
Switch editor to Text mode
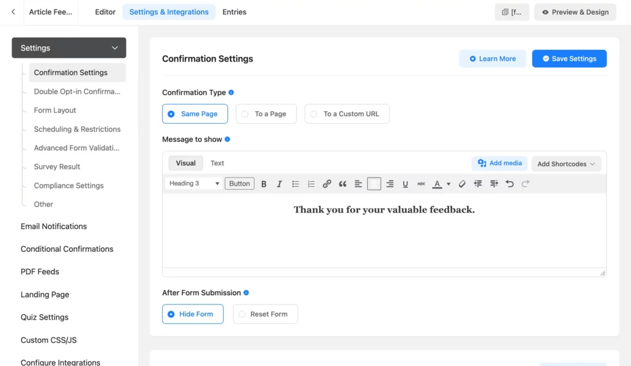point(217,163)
